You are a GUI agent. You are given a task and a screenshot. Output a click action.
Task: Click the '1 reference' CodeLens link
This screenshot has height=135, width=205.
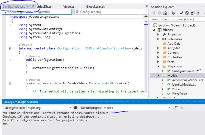25,45
